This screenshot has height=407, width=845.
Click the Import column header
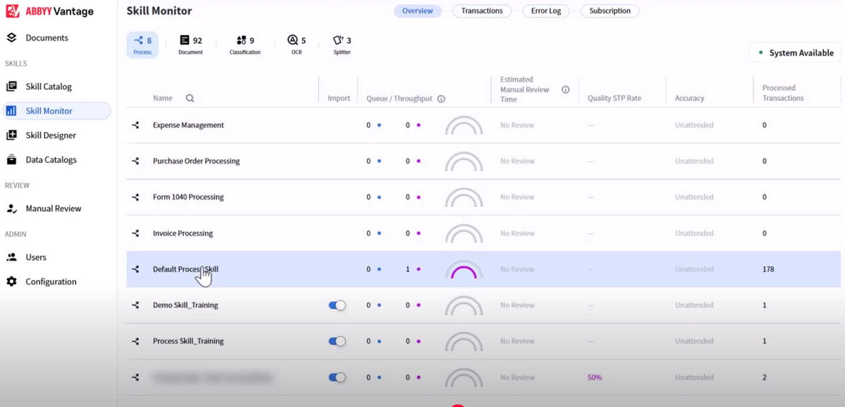tap(339, 98)
